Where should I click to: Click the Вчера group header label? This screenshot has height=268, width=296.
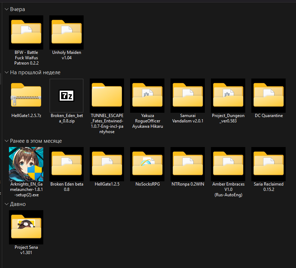click(x=18, y=9)
